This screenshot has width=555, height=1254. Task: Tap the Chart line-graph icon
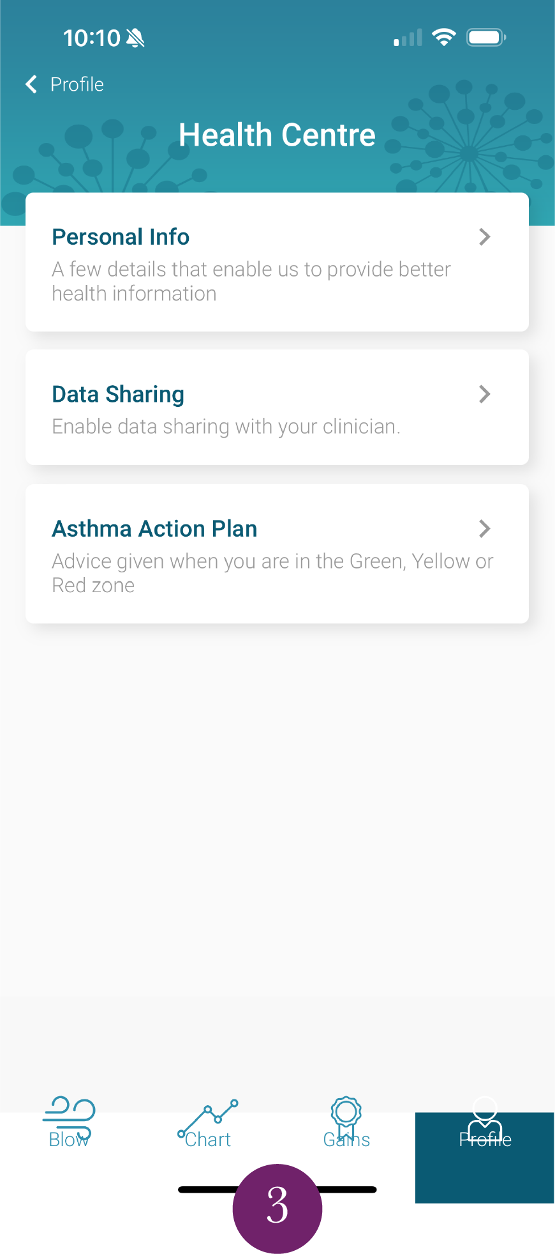click(208, 1113)
